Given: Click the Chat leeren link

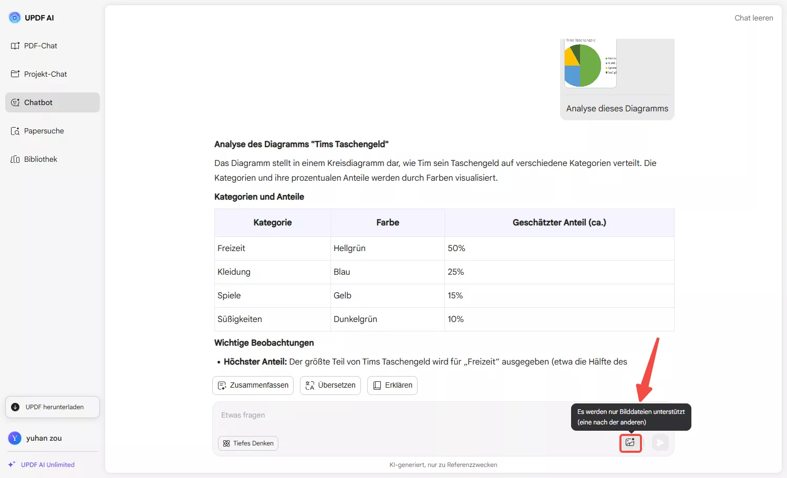Looking at the screenshot, I should 753,17.
